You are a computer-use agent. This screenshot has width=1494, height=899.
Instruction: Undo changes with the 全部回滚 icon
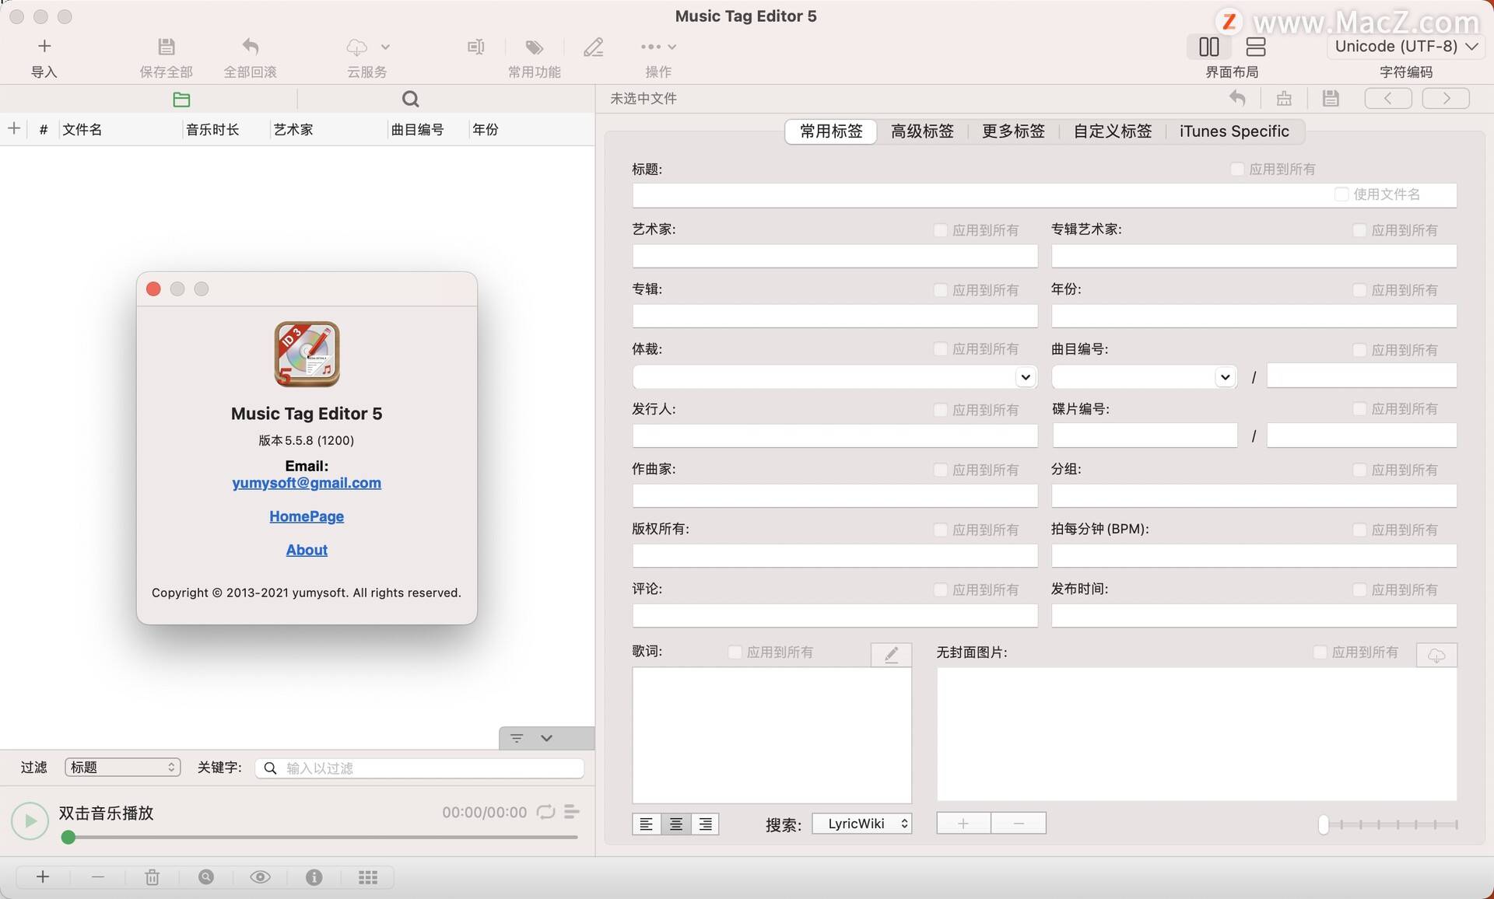coord(250,47)
